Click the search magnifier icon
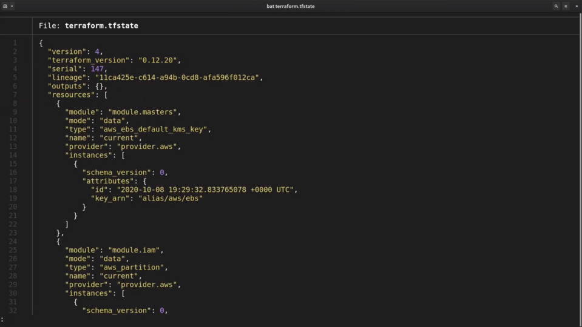582x327 pixels. [556, 6]
